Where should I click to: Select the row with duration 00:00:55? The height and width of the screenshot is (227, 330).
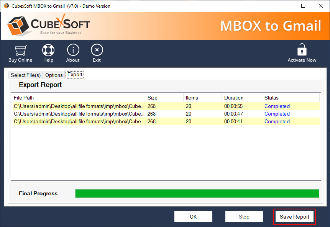(x=165, y=106)
